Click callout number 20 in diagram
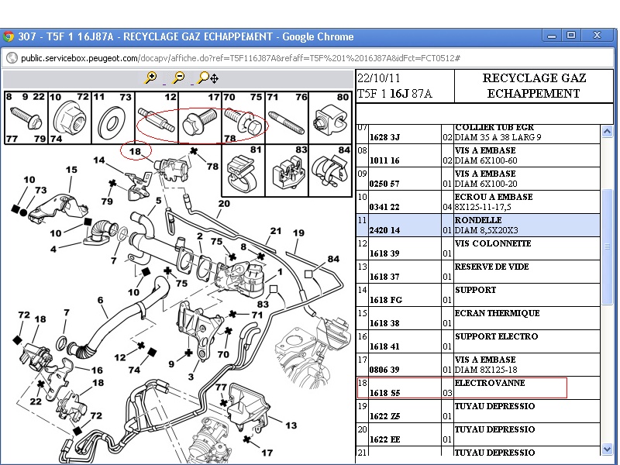 224,204
